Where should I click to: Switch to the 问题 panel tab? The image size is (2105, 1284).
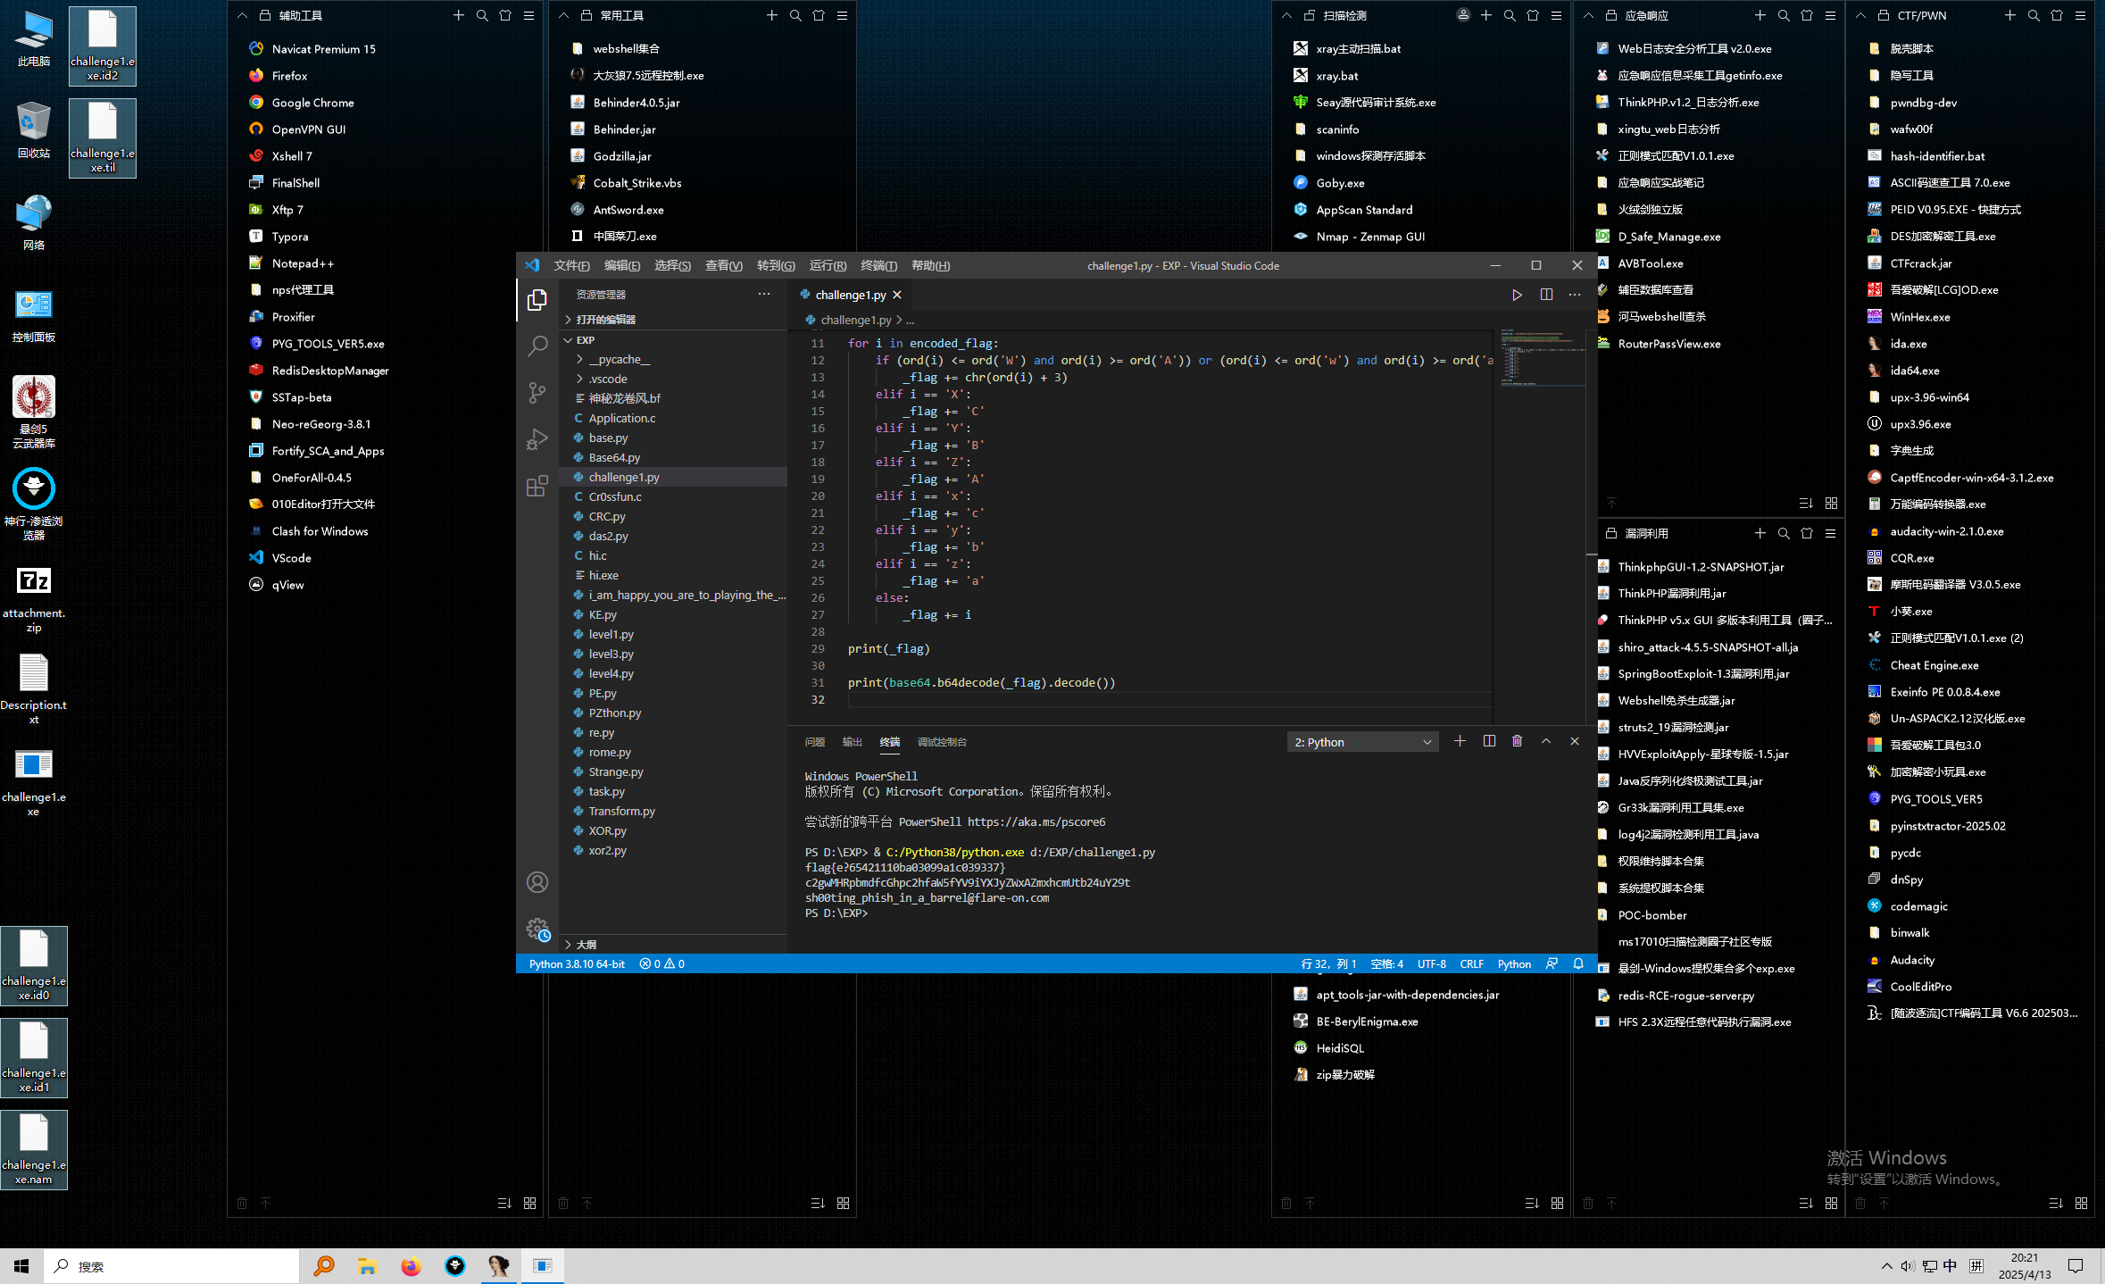point(814,742)
